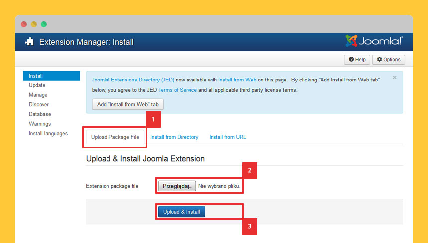428x243 pixels.
Task: Click the Joomla! logo
Action: (x=374, y=41)
